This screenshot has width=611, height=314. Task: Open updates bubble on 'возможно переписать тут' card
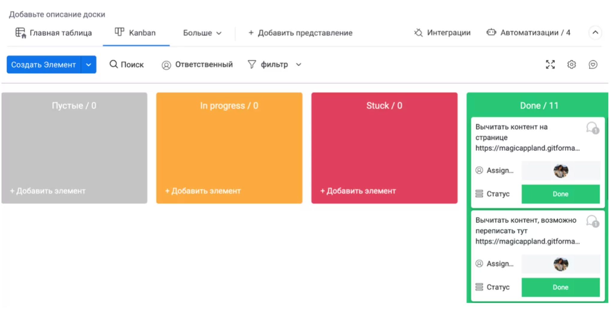pos(593,221)
